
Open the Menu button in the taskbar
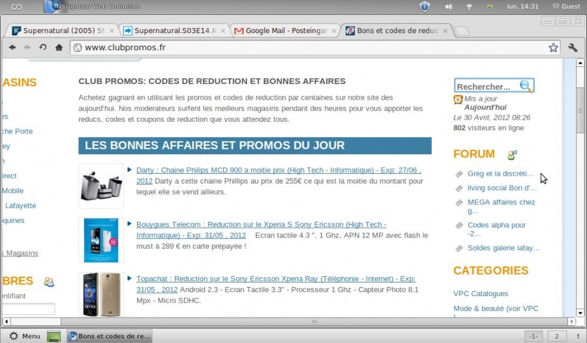[25, 336]
